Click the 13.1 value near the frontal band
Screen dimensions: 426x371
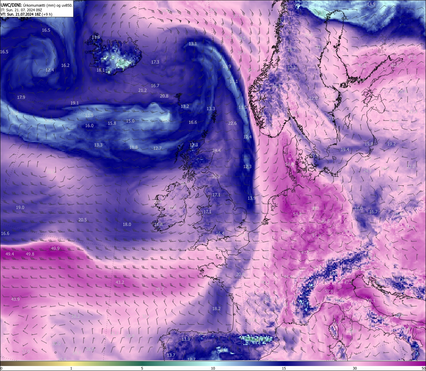tap(193, 44)
